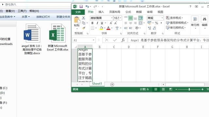Undo the last action in Excel
Screen dimensions: 209x117
click(87, 6)
